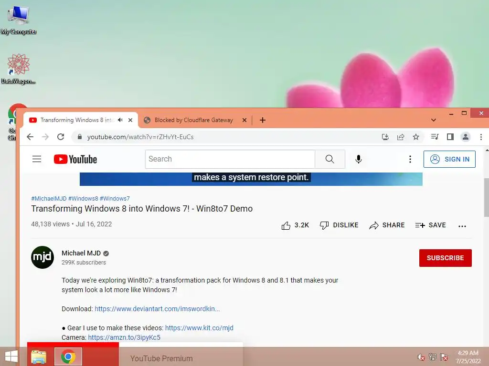This screenshot has height=366, width=489.
Task: Open the deviantart download link
Action: pyautogui.click(x=157, y=309)
